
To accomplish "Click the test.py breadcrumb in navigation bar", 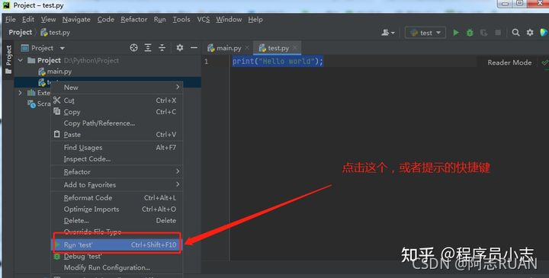I will coord(56,33).
